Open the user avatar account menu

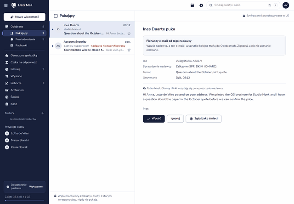tap(286, 5)
